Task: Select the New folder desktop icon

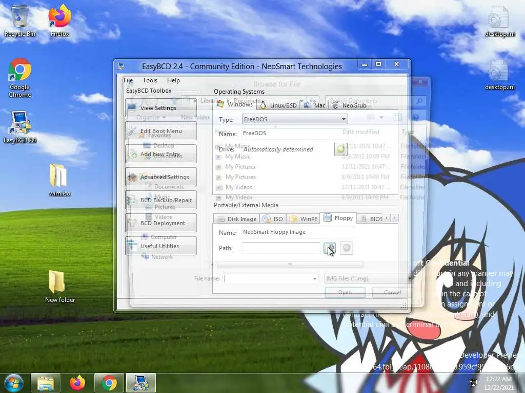Action: coord(59,287)
